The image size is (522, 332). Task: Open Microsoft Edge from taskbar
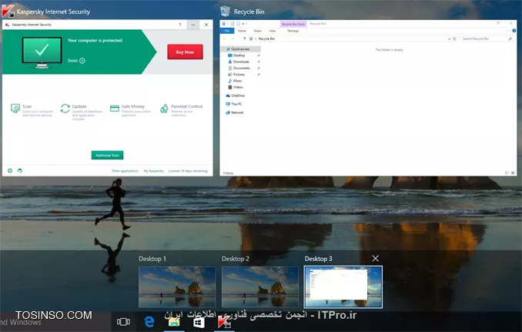149,322
